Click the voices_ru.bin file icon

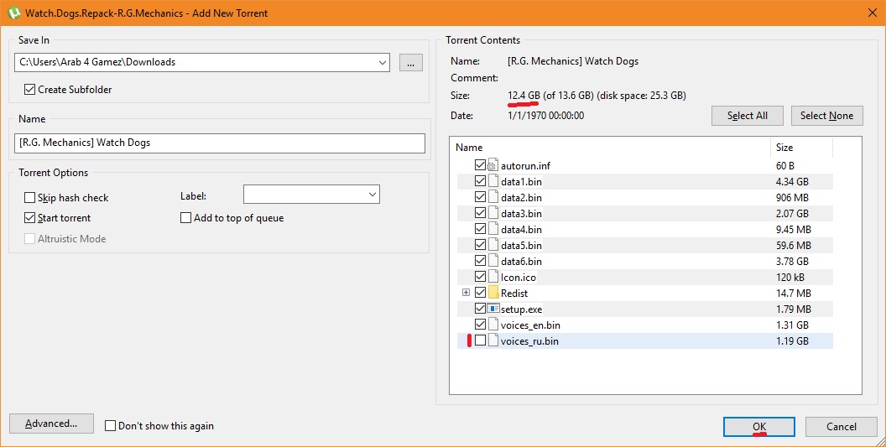[x=493, y=341]
